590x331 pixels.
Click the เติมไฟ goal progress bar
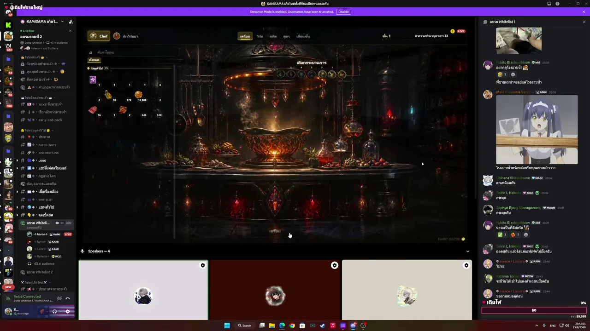pyautogui.click(x=534, y=310)
